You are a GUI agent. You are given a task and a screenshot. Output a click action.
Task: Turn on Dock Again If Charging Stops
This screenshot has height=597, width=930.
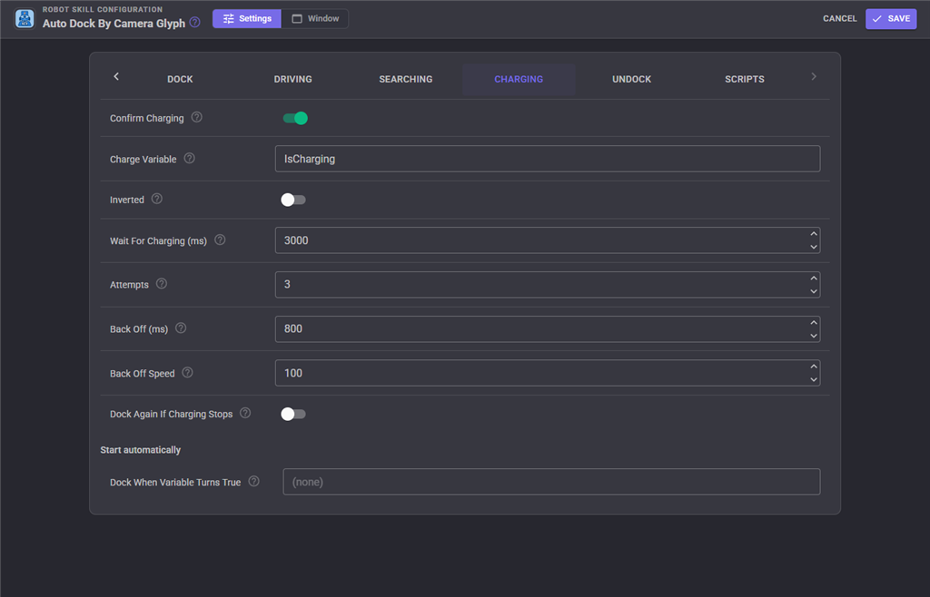coord(293,414)
